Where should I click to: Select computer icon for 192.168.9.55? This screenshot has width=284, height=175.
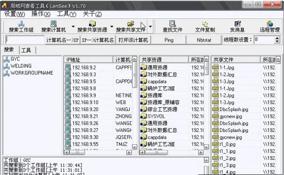(68, 144)
